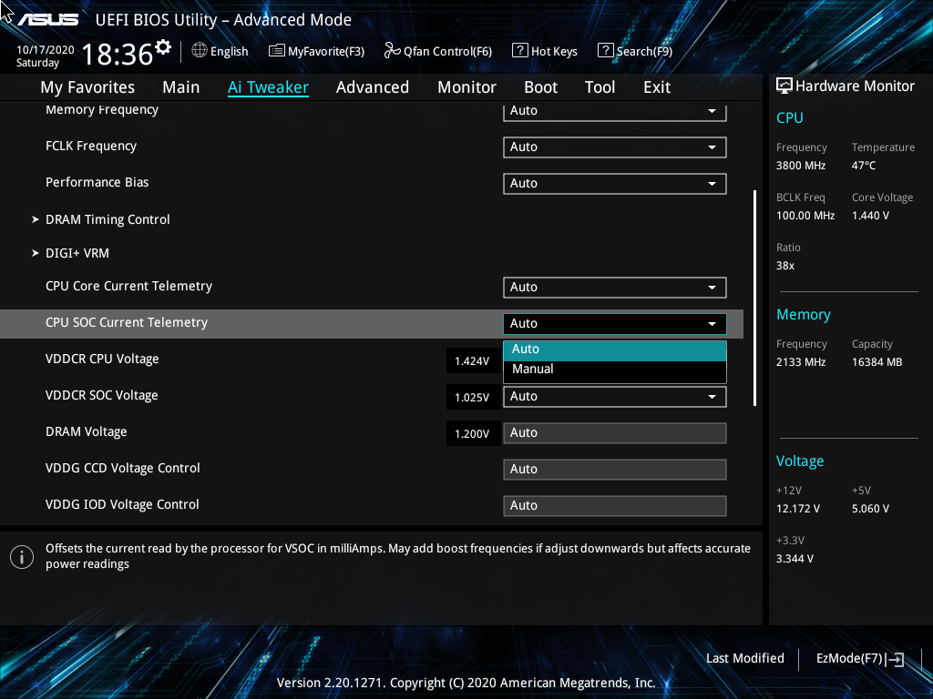Click the Search(F9) button label

(644, 52)
